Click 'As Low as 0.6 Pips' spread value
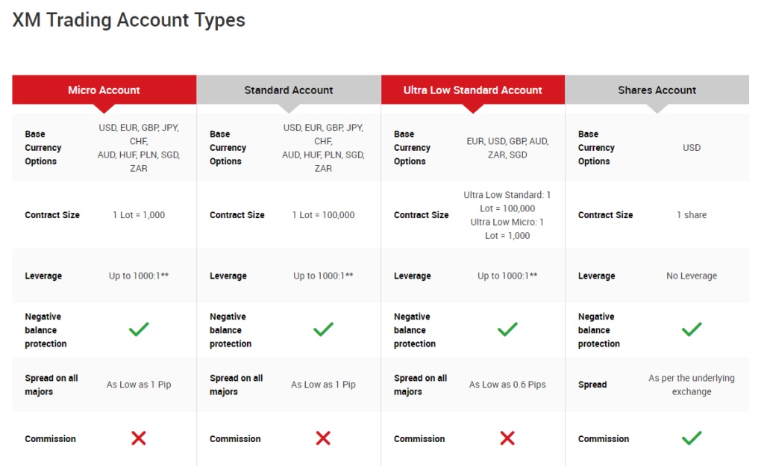 click(x=507, y=385)
